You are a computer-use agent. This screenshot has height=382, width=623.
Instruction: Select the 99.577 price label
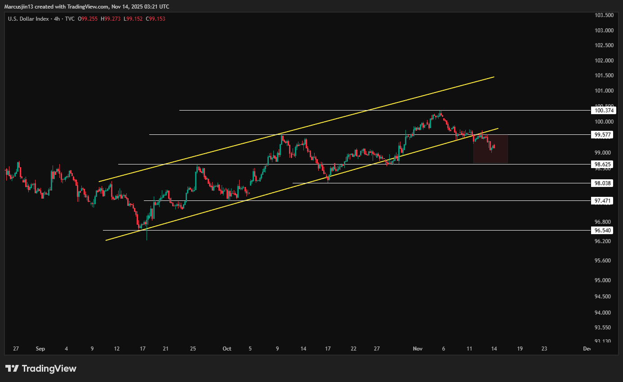[x=602, y=134]
